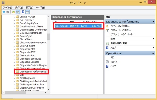Viewport: 157px width, 100px height.
Task: Click the Diagnosis-PCW folder icon
Action: click(17, 52)
